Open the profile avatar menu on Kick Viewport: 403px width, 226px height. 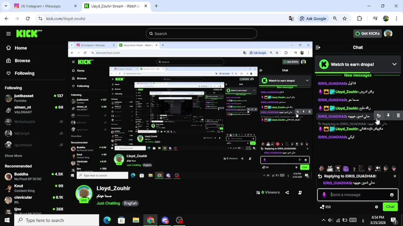388,34
